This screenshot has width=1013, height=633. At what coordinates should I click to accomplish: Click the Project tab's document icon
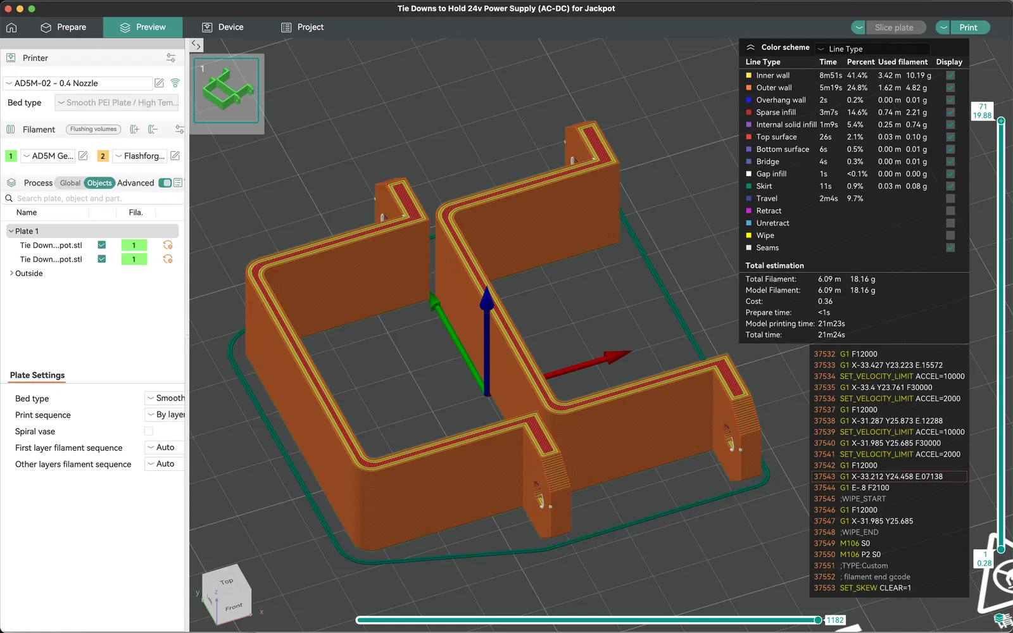[x=286, y=27]
